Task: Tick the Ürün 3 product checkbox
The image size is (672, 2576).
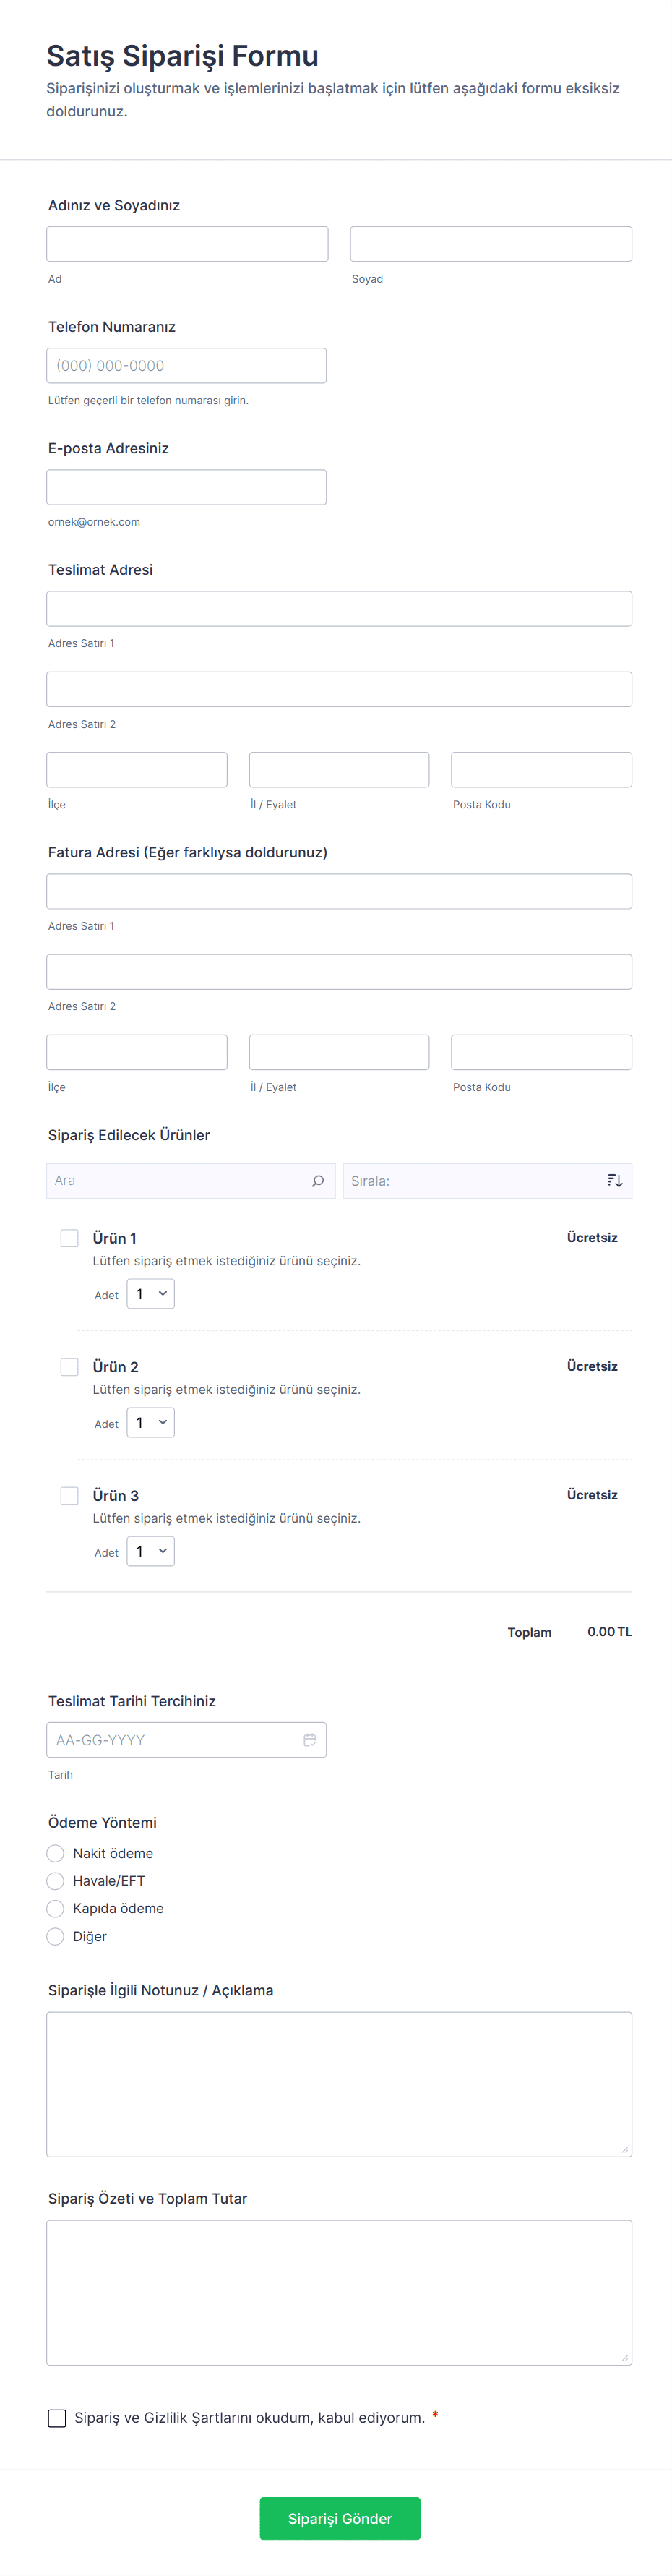Action: (x=69, y=1495)
